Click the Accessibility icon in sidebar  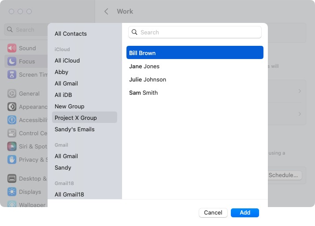point(12,120)
